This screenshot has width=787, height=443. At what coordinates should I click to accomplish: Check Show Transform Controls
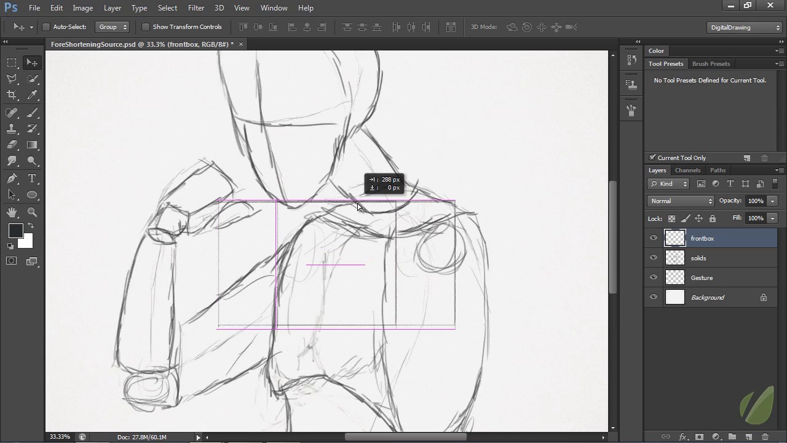tap(146, 27)
